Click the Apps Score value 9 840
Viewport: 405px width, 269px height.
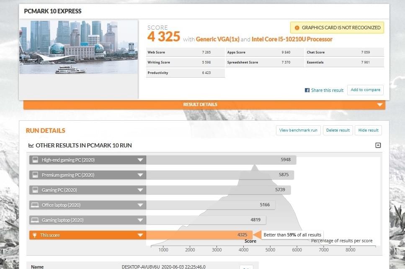pyautogui.click(x=286, y=52)
